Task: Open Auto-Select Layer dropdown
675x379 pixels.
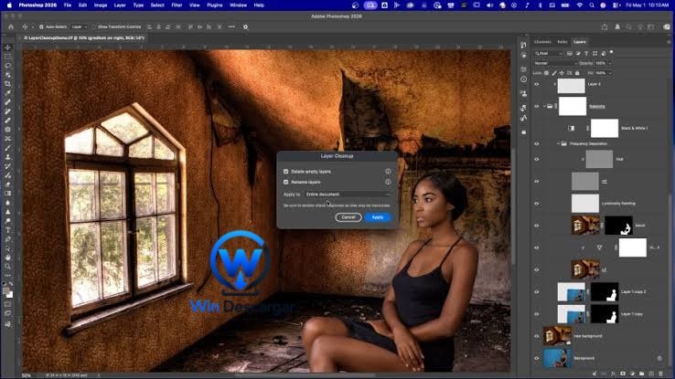Action: [x=80, y=26]
